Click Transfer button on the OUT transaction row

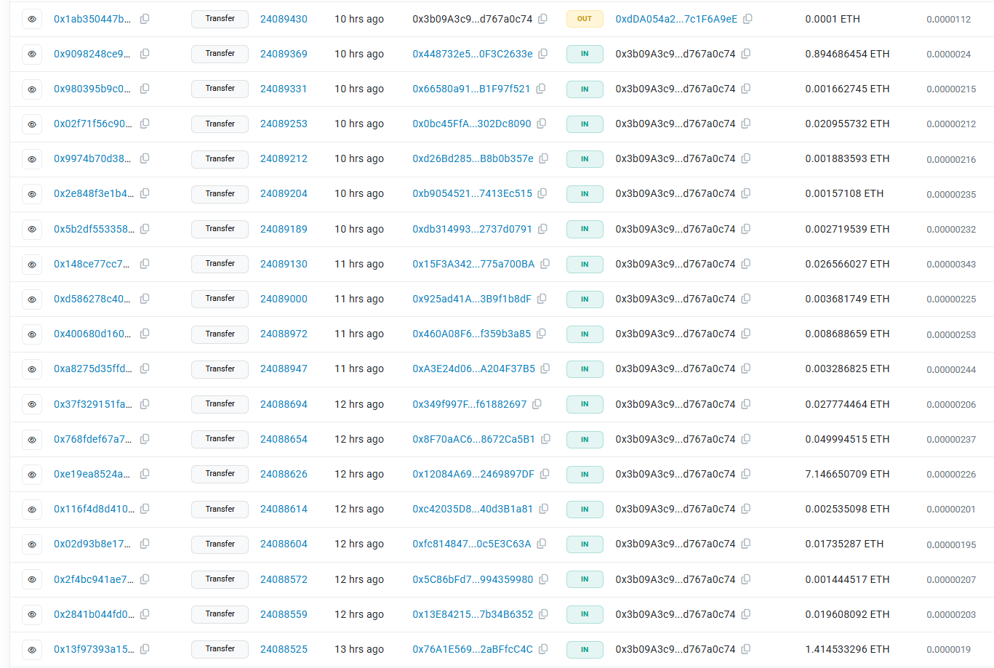pos(220,19)
